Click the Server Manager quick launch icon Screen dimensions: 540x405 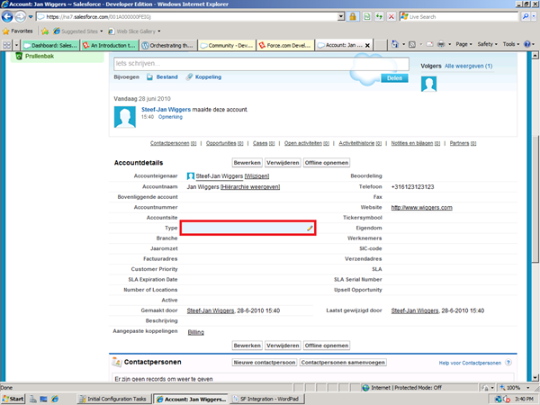[33, 399]
